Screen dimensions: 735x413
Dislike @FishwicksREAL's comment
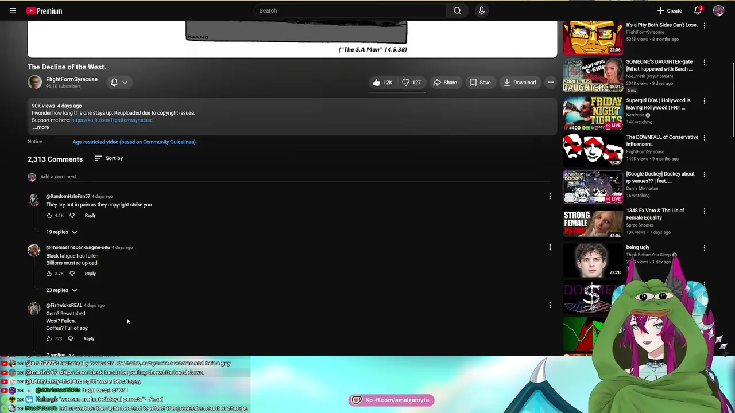click(x=71, y=338)
